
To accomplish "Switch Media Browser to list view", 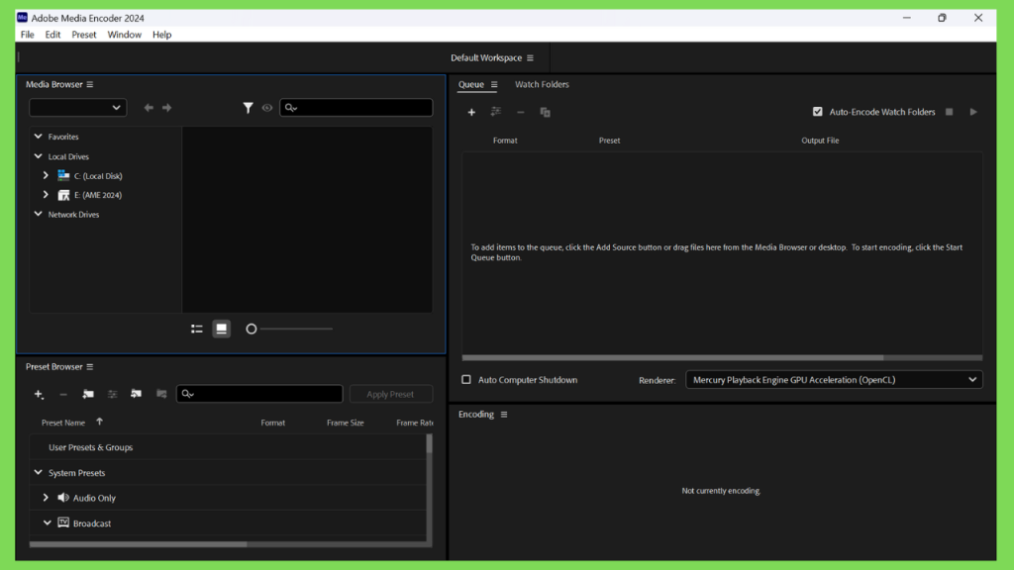I will tap(197, 329).
